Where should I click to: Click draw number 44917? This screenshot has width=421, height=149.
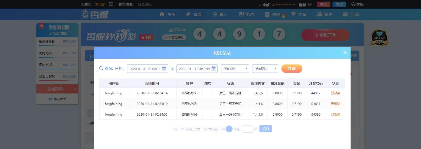pyautogui.click(x=316, y=93)
